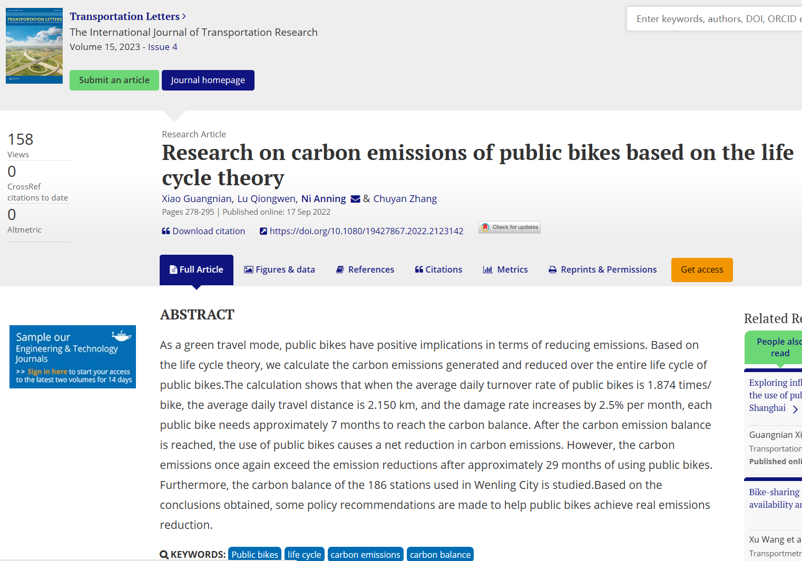Select the Full Article tab

pyautogui.click(x=197, y=269)
